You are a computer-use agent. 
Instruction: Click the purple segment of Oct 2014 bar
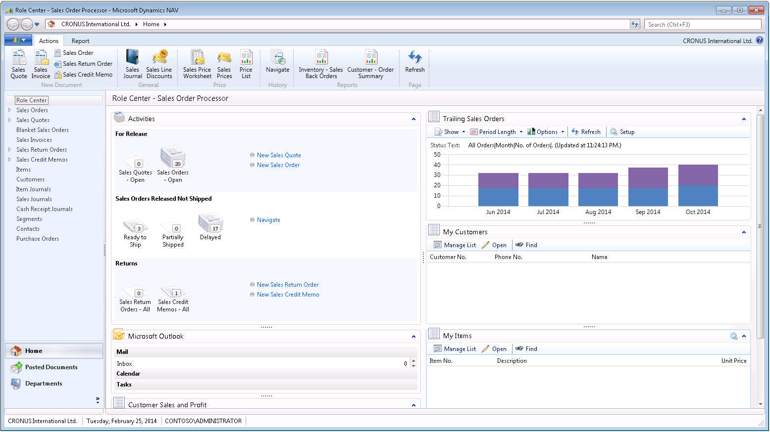(x=698, y=175)
